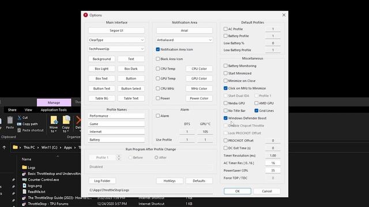Open HotKeys settings button

(170, 181)
